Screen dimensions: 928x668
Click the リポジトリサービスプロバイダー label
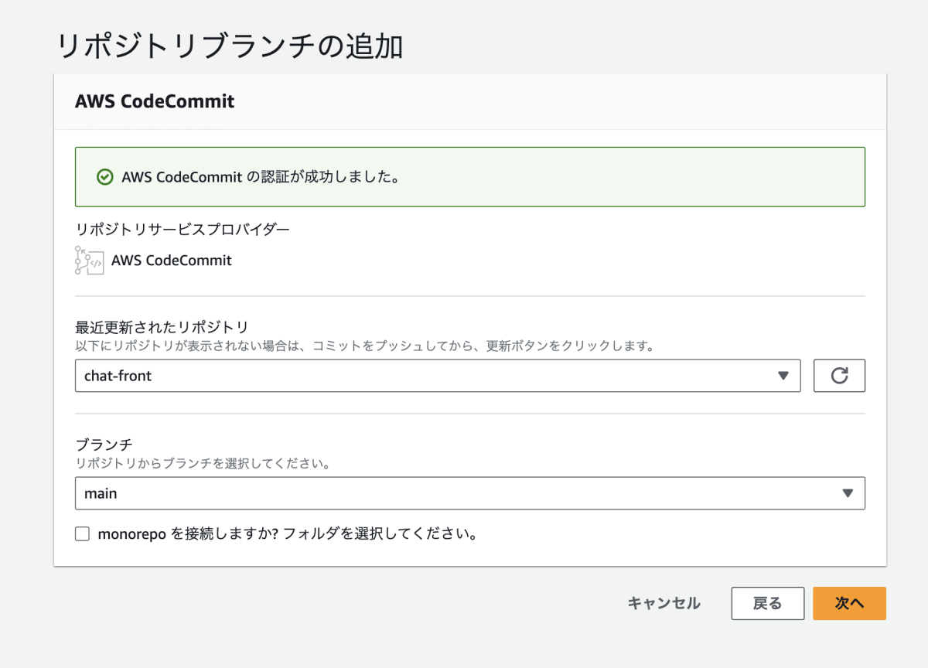(x=183, y=230)
